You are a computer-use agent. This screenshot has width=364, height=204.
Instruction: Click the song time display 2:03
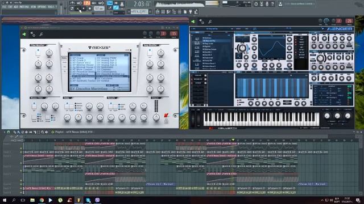click(x=142, y=4)
